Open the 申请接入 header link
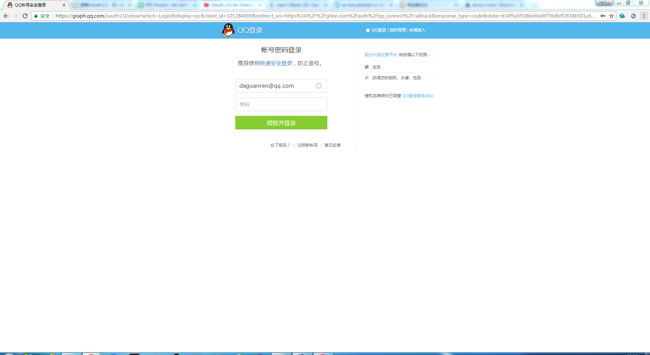Viewport: 650px width, 355px height. (x=417, y=30)
